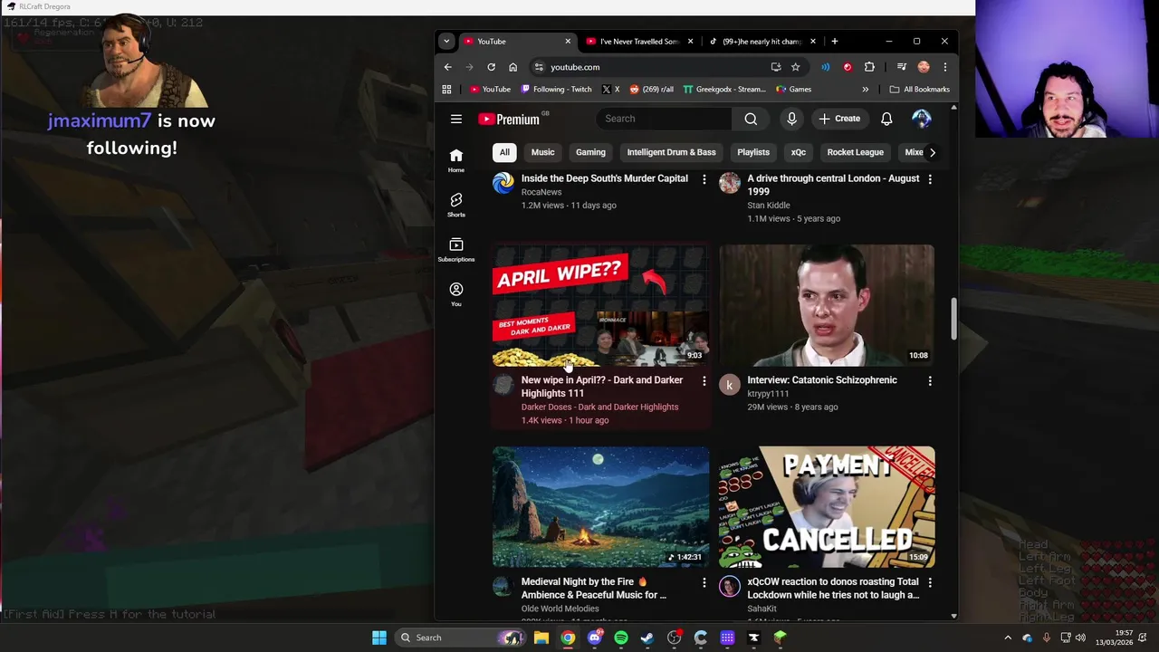Open options for Medieval Night by the Fire
This screenshot has width=1159, height=652.
tap(704, 583)
